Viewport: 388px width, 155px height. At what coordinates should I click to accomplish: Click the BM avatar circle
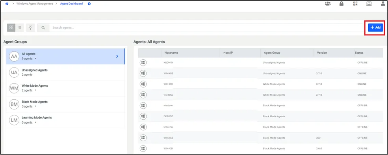coord(14,104)
